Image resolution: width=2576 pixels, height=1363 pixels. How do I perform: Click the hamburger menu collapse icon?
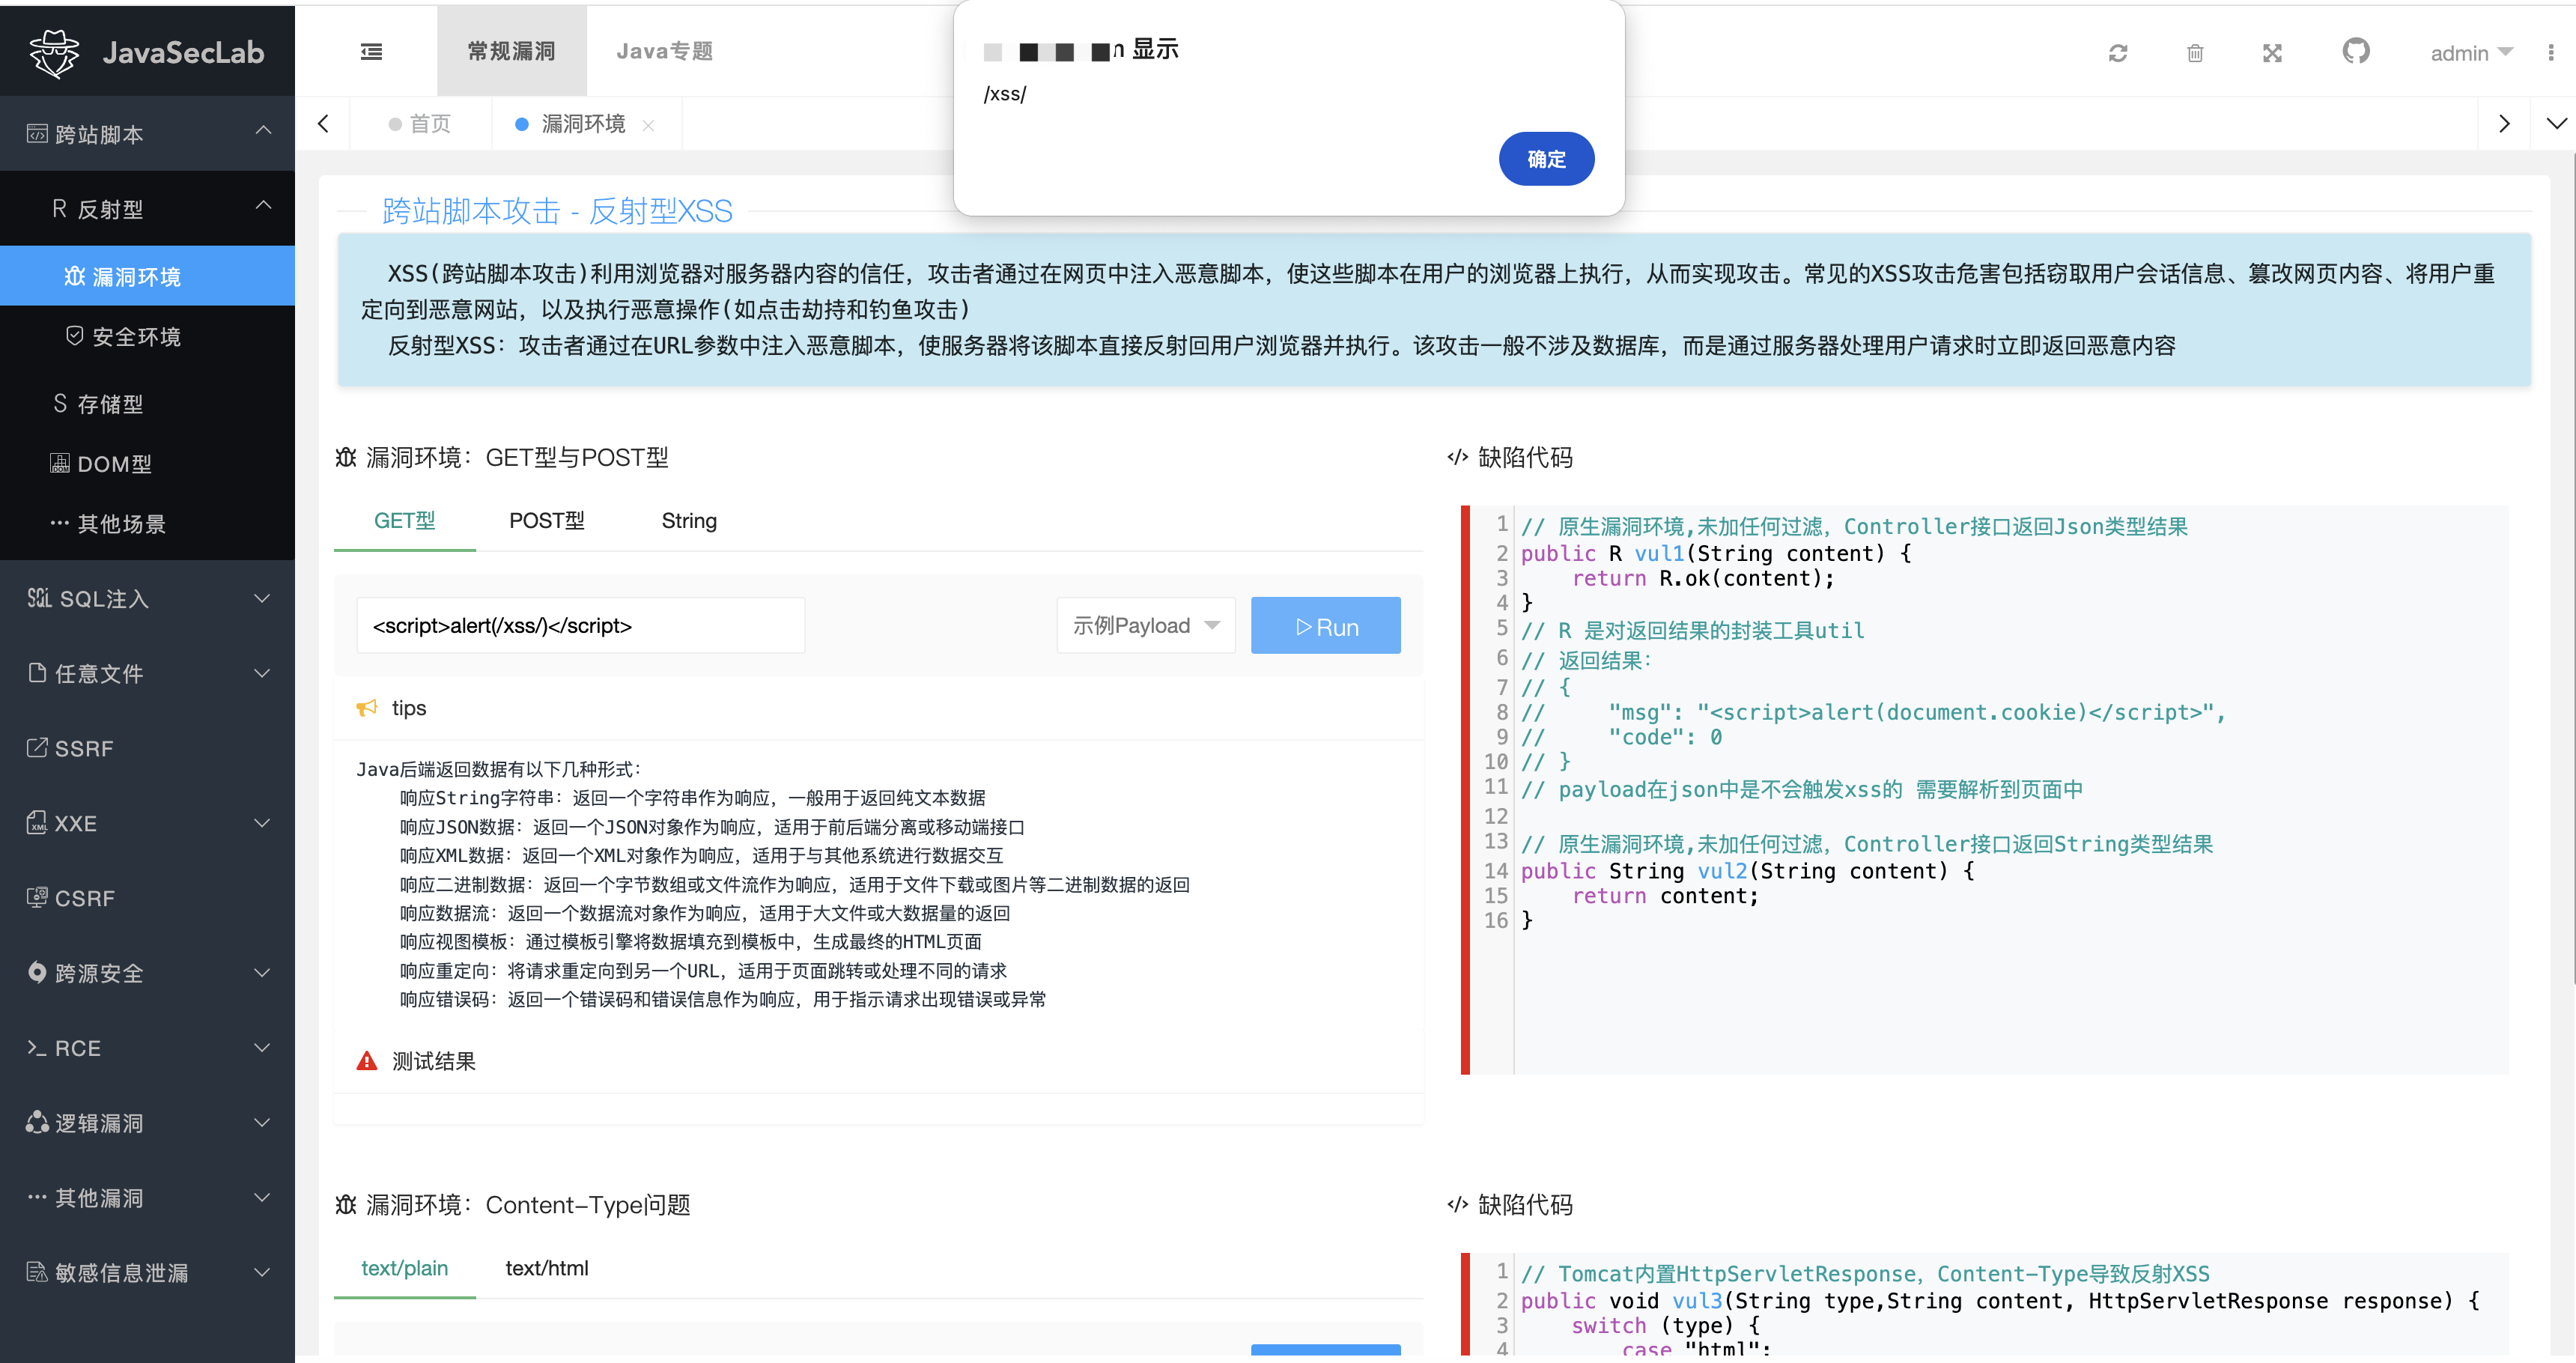371,52
